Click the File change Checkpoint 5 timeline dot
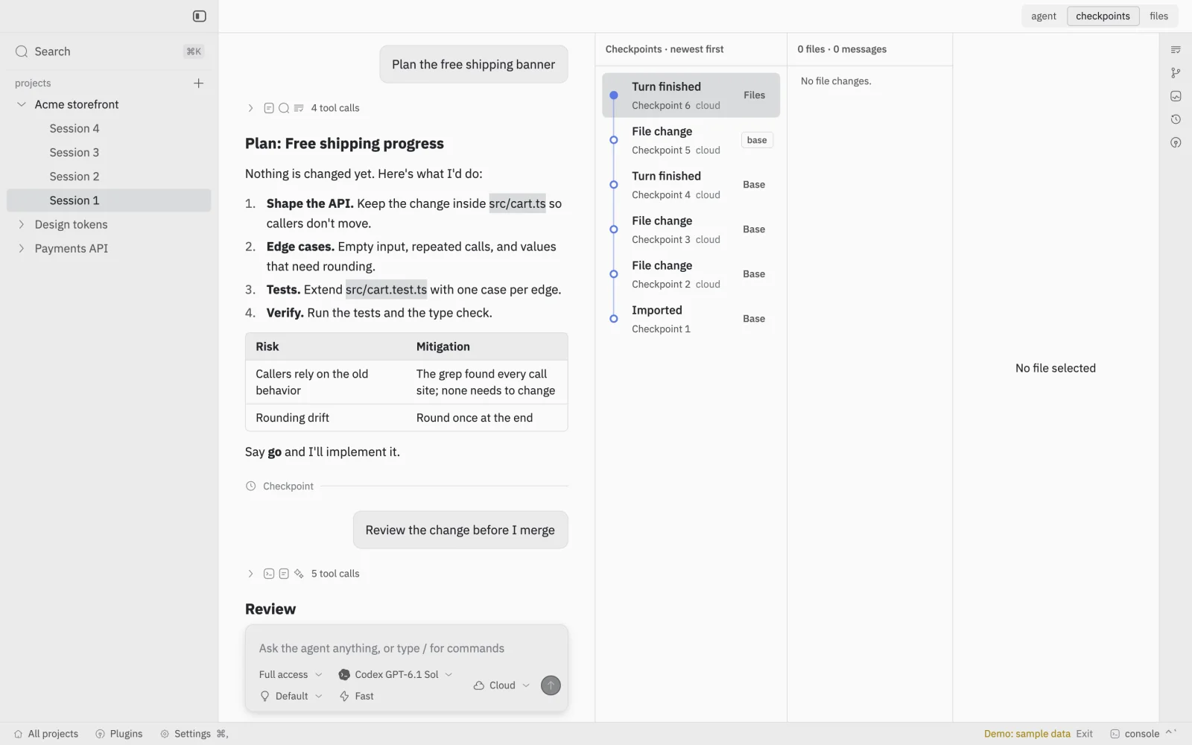 pos(614,140)
